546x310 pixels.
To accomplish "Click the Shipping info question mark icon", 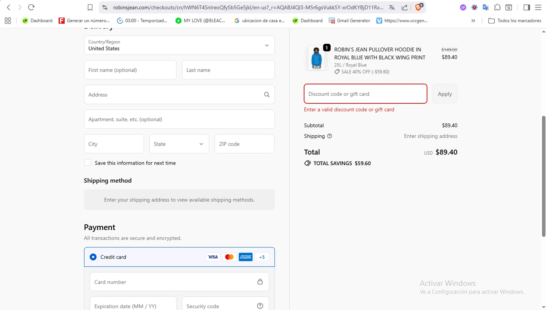I will pyautogui.click(x=329, y=136).
